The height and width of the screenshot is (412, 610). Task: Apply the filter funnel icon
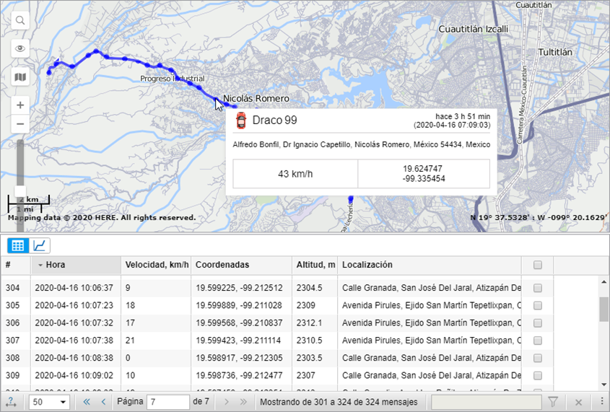coord(553,402)
